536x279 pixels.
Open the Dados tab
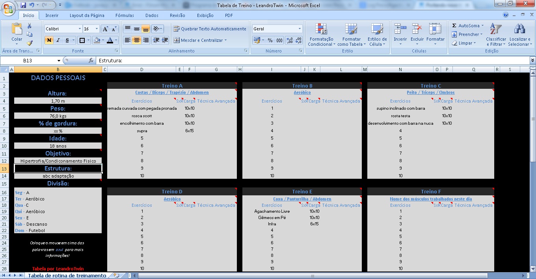coord(152,15)
